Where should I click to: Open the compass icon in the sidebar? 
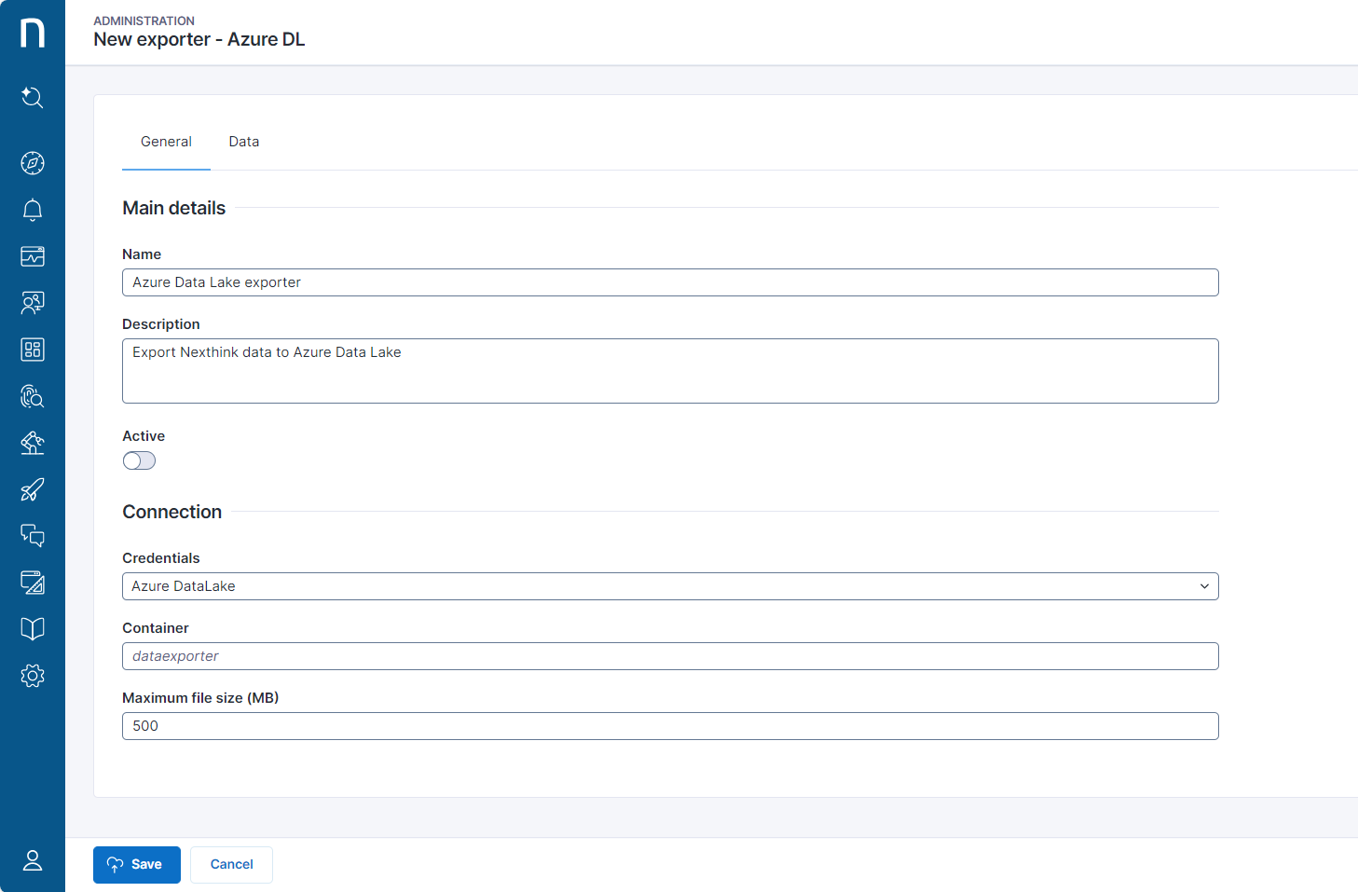[x=33, y=163]
